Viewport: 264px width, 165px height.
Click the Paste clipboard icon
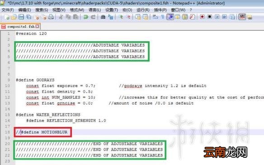[75, 17]
